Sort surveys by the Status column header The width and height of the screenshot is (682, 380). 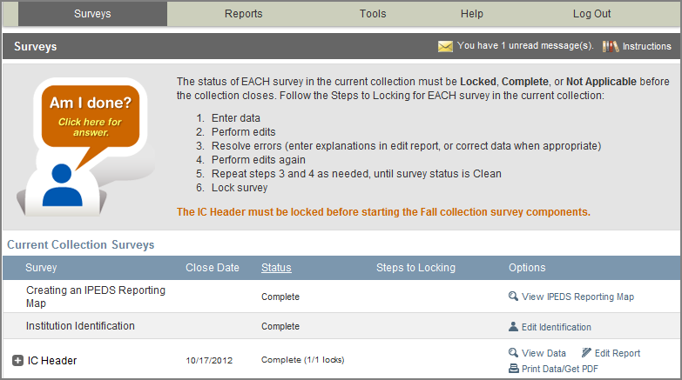276,267
